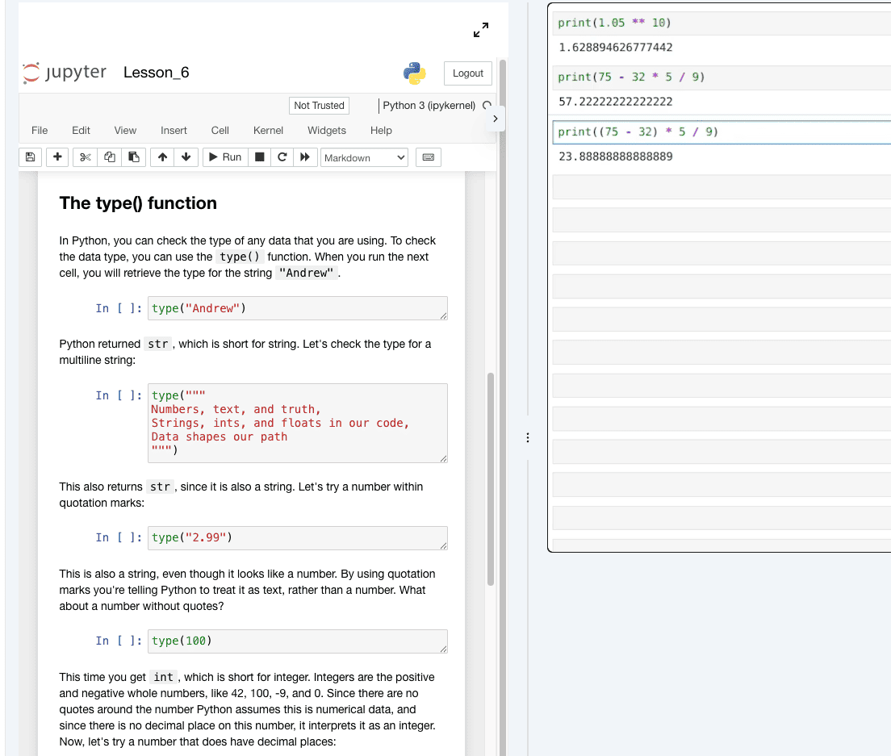Open the Markdown cell type dropdown
The width and height of the screenshot is (891, 756).
364,157
